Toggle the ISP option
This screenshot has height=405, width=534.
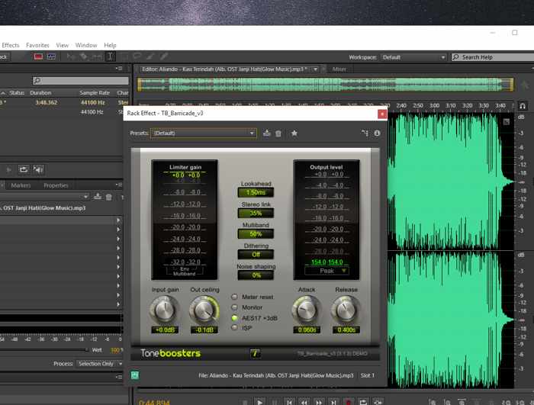click(x=234, y=328)
